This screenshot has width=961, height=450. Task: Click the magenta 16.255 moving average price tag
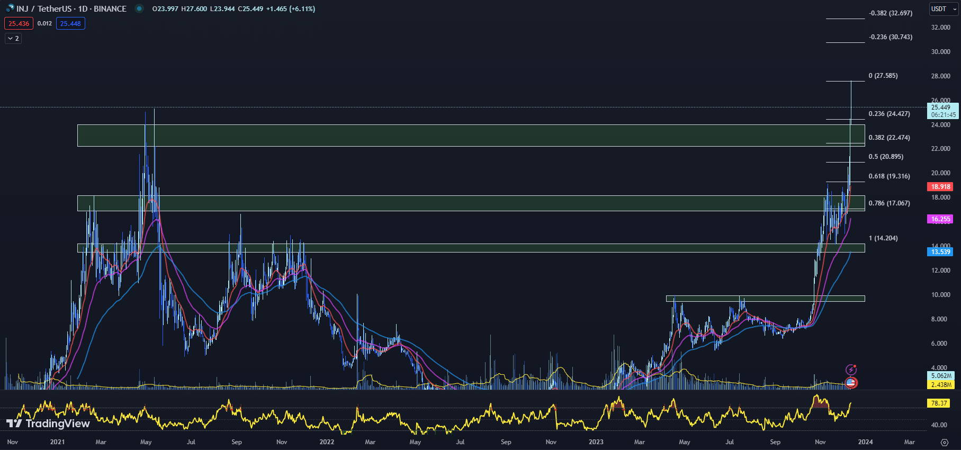pyautogui.click(x=940, y=219)
